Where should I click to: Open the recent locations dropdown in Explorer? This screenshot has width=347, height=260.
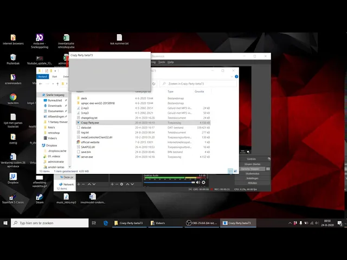click(x=53, y=84)
